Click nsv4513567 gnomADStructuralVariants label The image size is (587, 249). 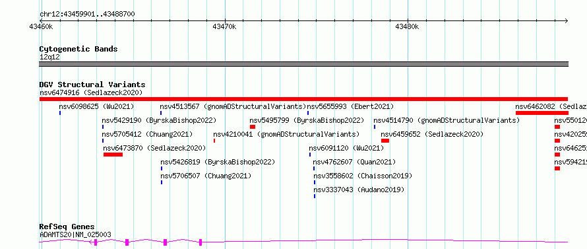233,106
